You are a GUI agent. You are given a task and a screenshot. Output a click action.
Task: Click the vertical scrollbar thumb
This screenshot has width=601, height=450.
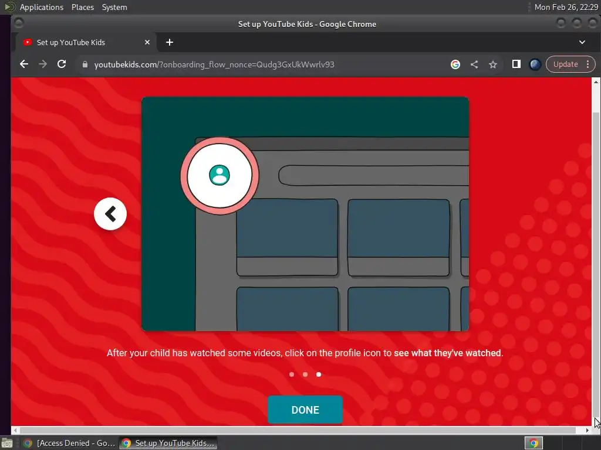click(x=596, y=264)
